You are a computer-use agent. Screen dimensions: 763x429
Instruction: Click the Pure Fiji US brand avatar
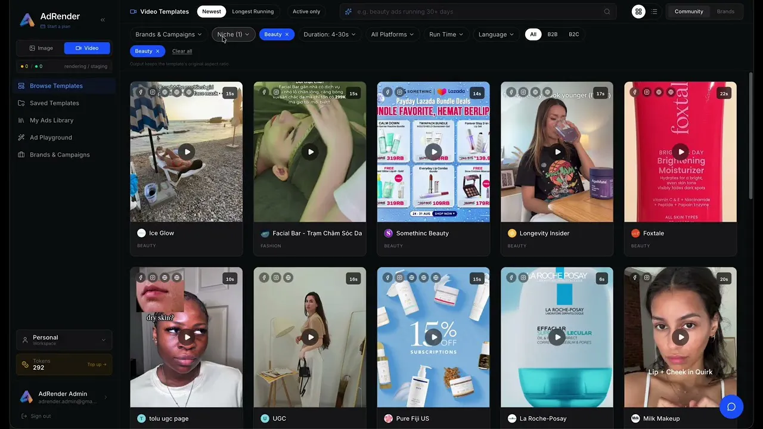click(x=388, y=418)
